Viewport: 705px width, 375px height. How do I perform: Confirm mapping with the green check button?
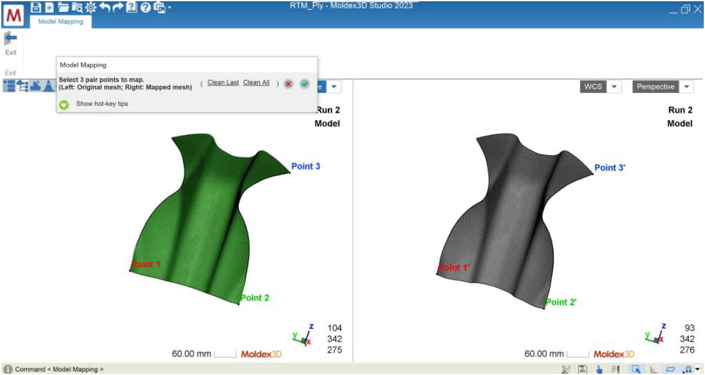[305, 83]
